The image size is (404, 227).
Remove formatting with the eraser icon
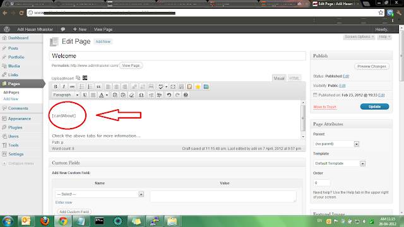(132, 95)
